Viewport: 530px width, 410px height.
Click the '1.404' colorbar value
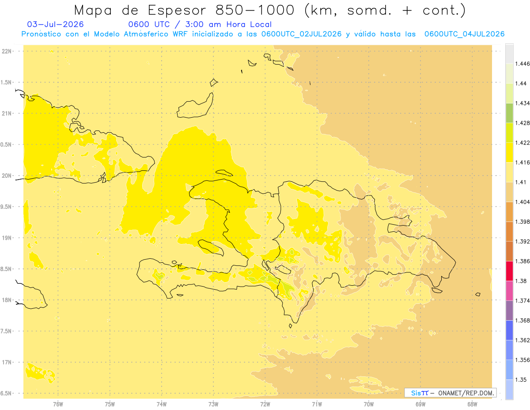[523, 202]
